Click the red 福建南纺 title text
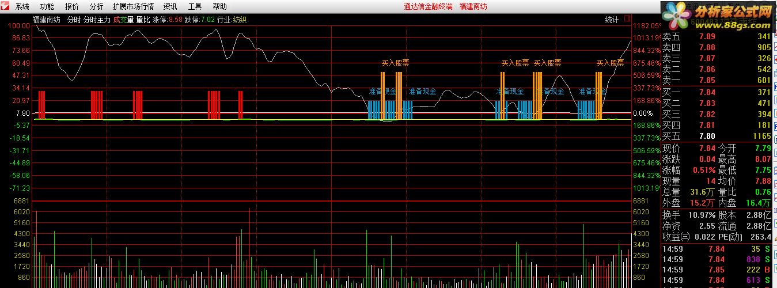 pos(473,6)
